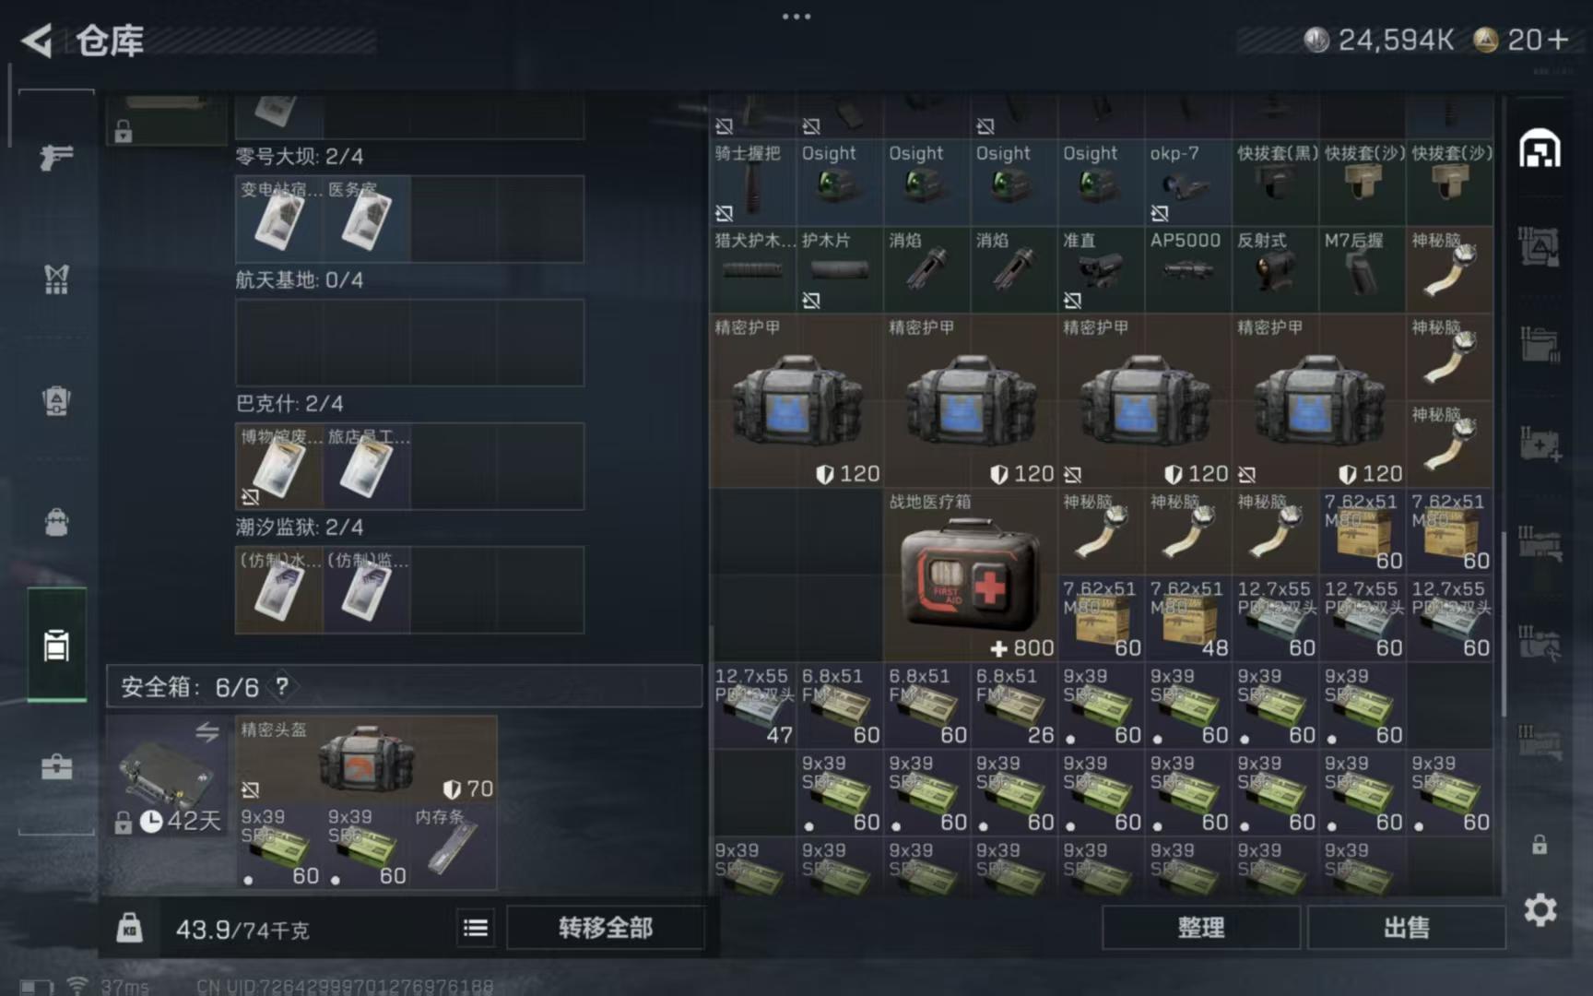Select the briefcase category icon in left sidebar
Viewport: 1593px width, 996px height.
pos(56,766)
